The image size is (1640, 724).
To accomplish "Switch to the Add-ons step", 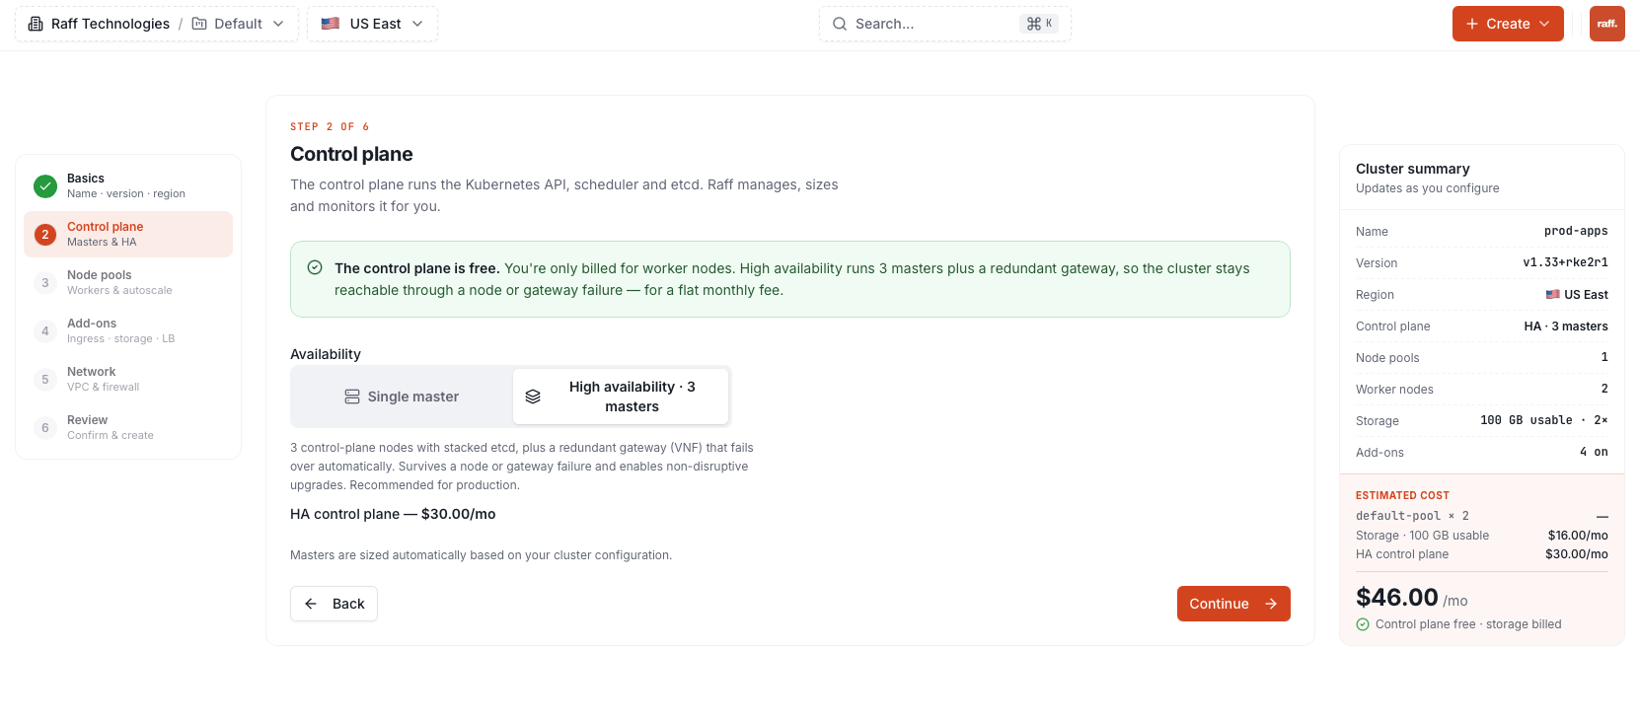I will [x=128, y=331].
